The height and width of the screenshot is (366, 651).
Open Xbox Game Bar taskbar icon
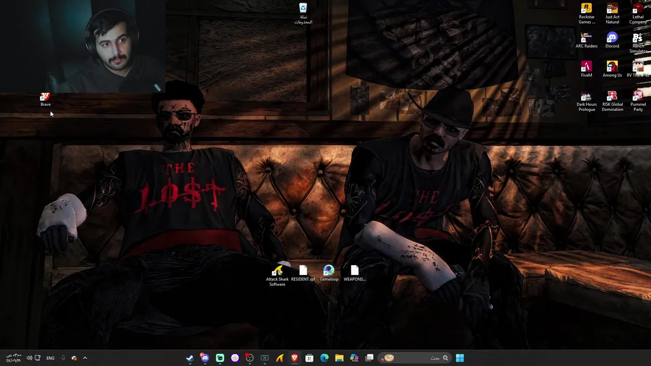point(264,358)
